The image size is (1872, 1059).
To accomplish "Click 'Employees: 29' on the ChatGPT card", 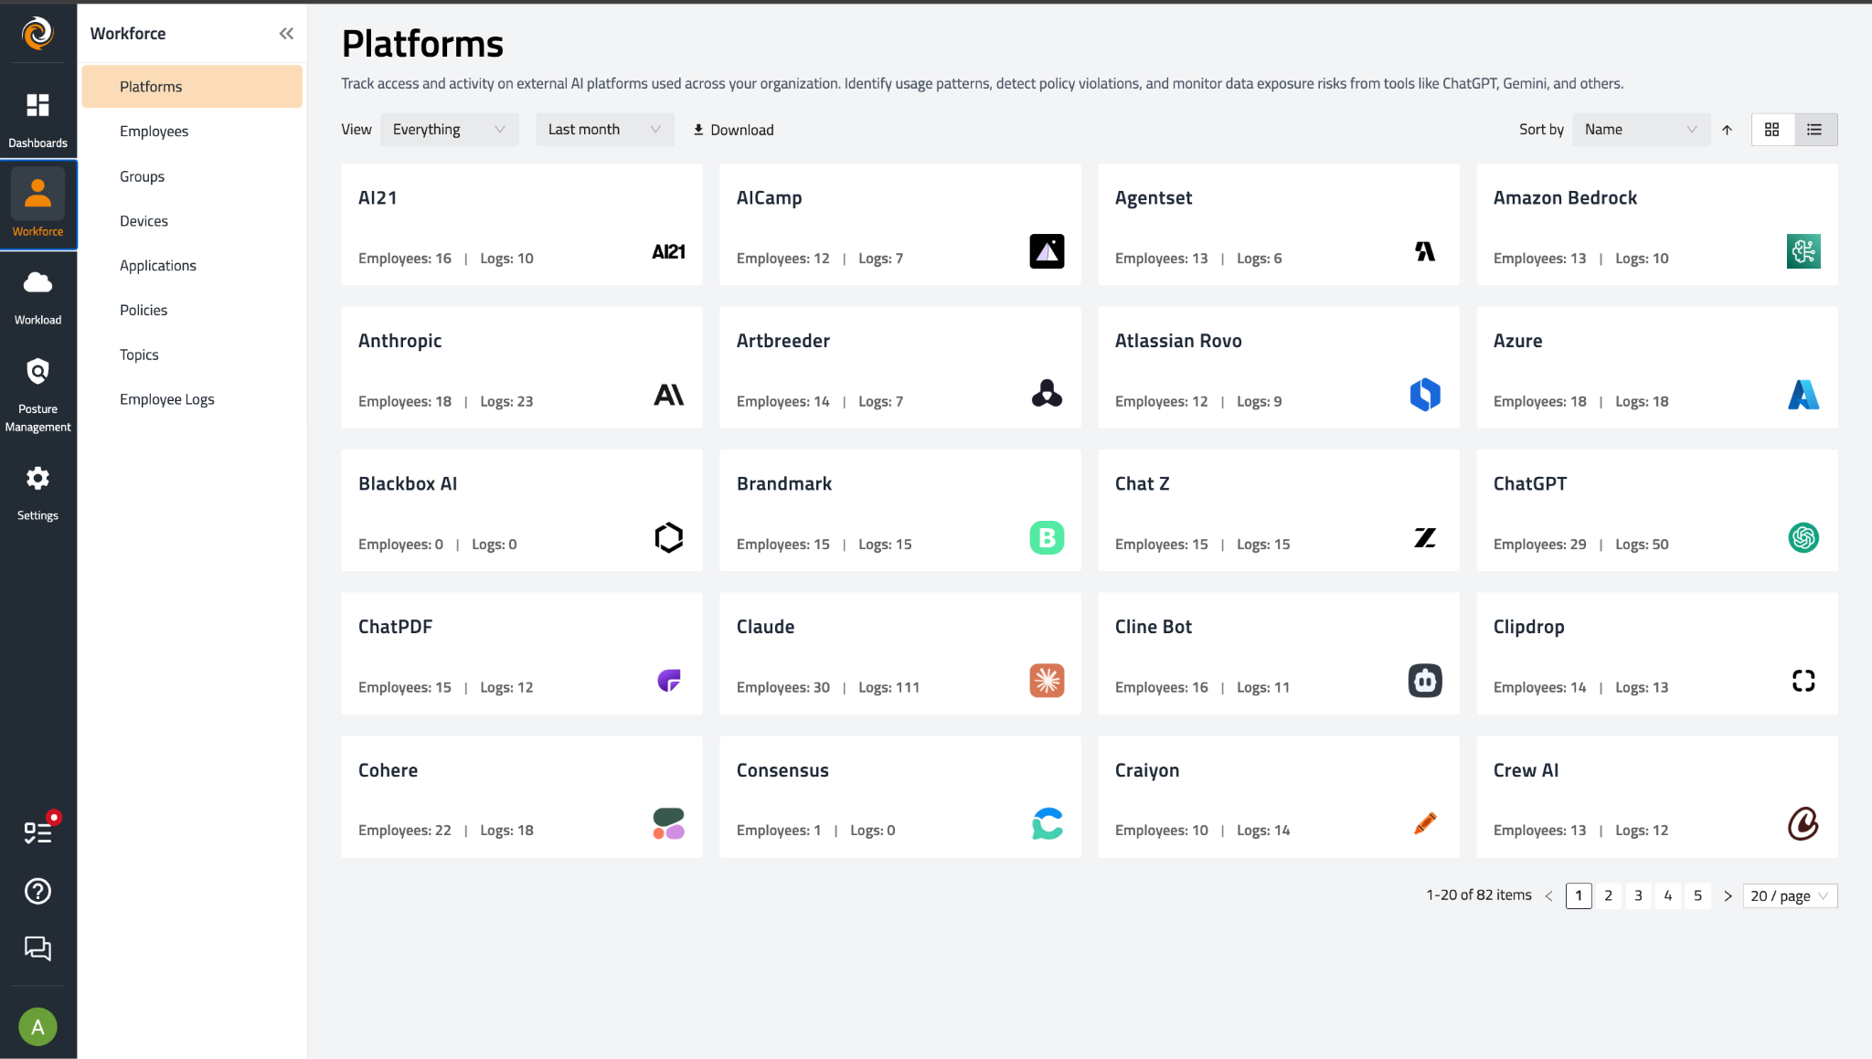I will [x=1539, y=545].
